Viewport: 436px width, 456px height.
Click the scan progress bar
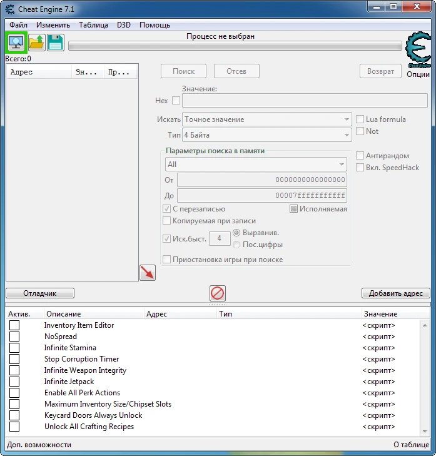pyautogui.click(x=235, y=46)
